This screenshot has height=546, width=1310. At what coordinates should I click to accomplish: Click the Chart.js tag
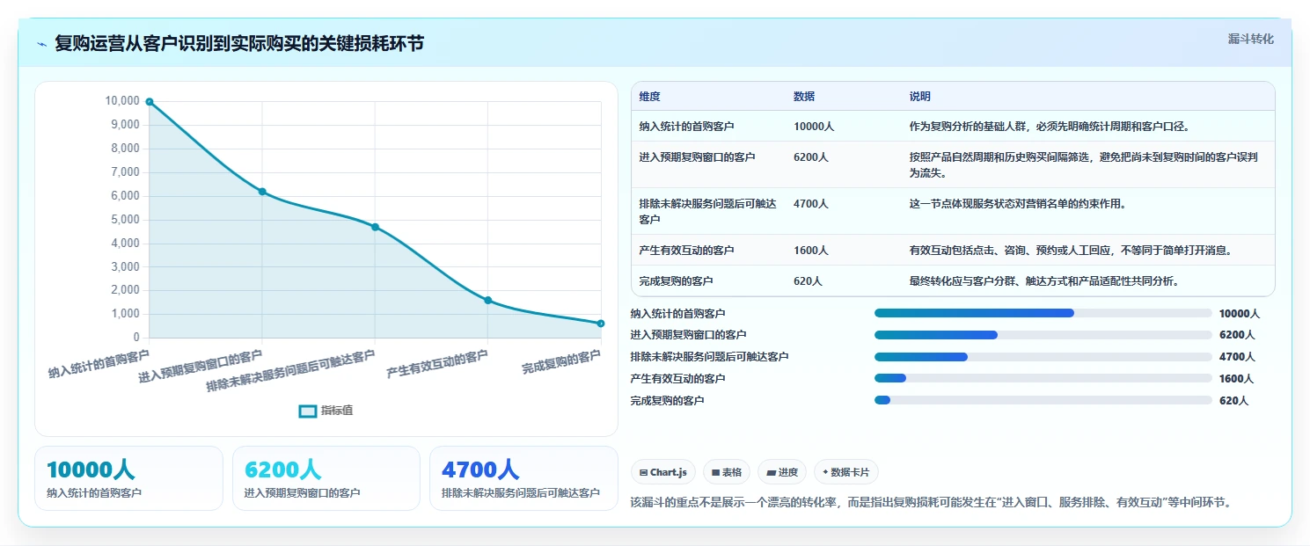tap(663, 472)
